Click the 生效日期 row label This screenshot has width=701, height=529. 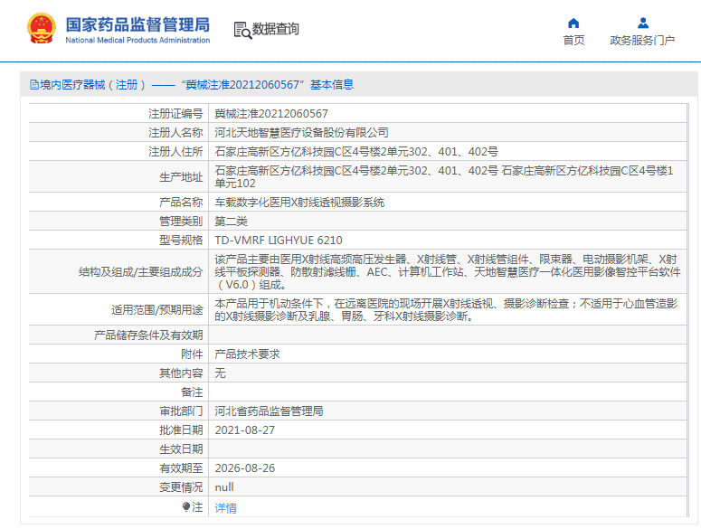tap(181, 449)
